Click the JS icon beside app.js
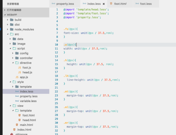Viewport: 176px width, 135px height. 17,77
